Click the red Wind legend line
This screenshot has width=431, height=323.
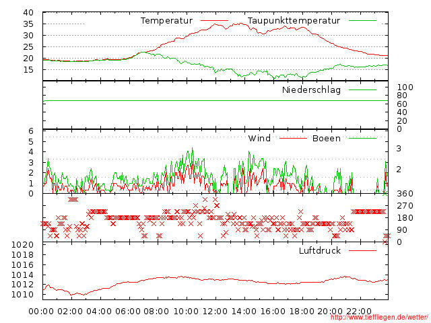[293, 138]
